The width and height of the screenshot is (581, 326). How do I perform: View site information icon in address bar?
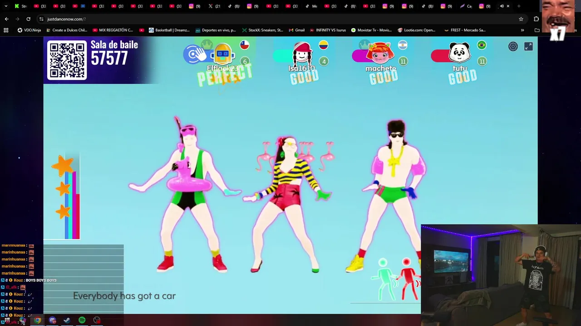pos(41,19)
